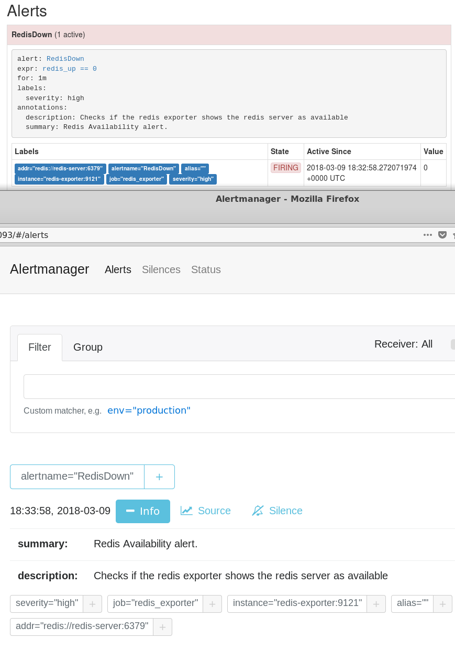Collapse the RedisDown (1 active) alert header
This screenshot has height=660, width=455.
(229, 35)
